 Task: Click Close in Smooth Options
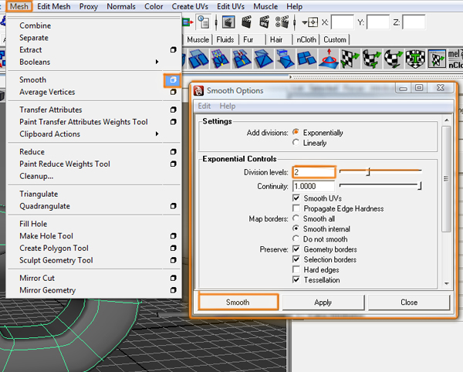[x=408, y=303]
